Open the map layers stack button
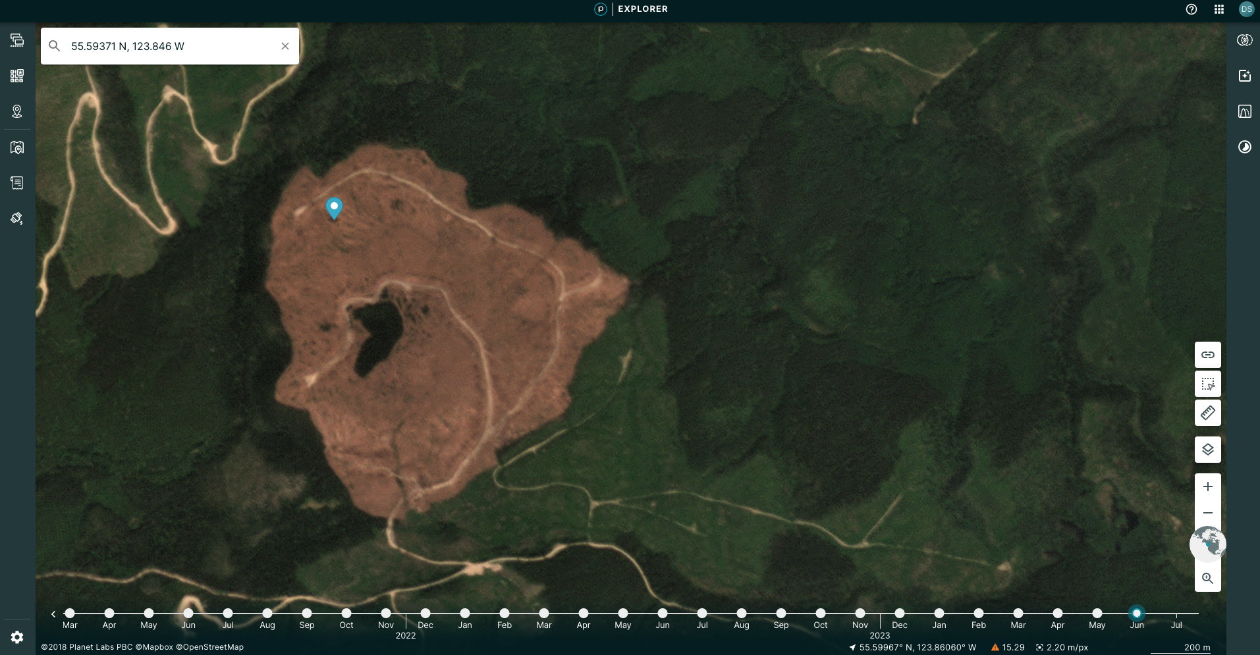This screenshot has width=1260, height=655. click(1208, 450)
